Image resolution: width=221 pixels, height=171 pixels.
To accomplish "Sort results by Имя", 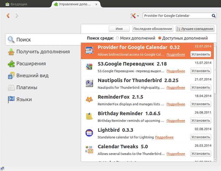I will (119, 29).
